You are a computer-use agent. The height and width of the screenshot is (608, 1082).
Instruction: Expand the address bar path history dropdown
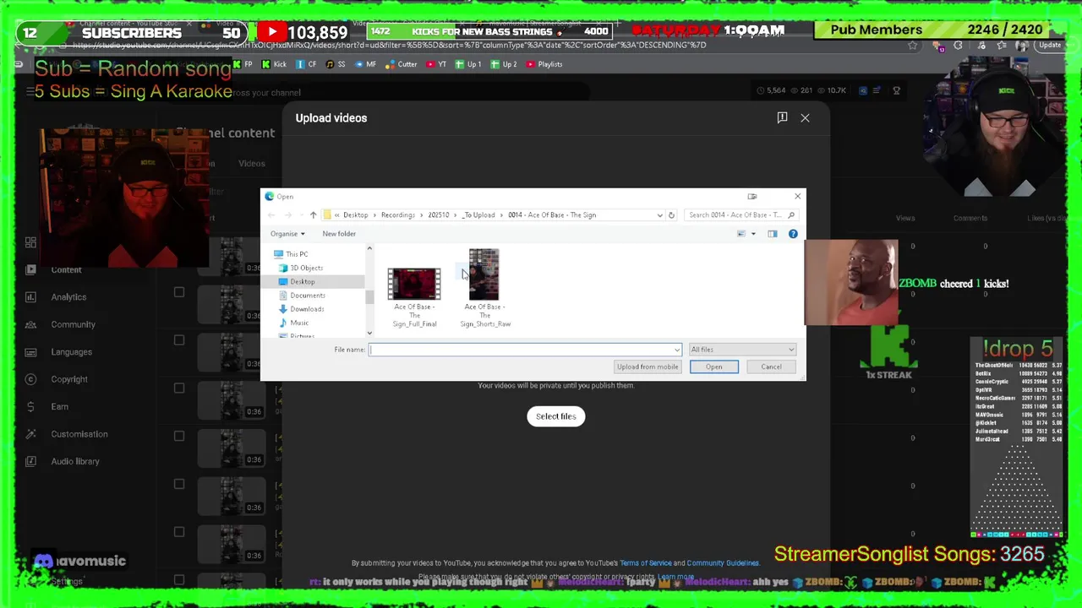coord(659,215)
